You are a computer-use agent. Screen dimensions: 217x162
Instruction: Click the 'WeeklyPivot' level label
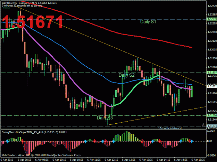tap(170, 128)
